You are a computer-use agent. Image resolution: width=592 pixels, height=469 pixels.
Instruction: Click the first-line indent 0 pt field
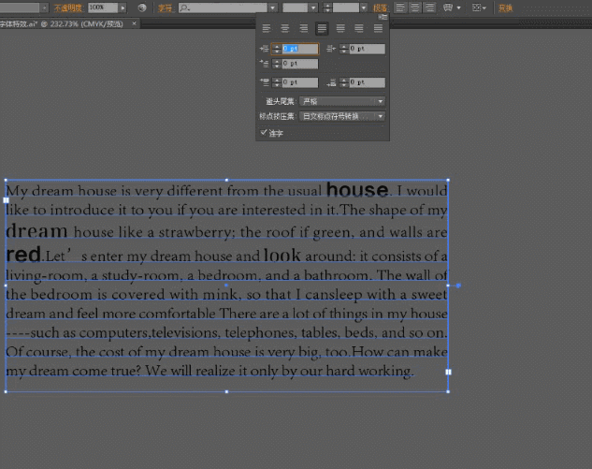[300, 64]
